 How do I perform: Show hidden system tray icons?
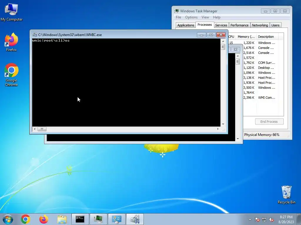coord(250,219)
